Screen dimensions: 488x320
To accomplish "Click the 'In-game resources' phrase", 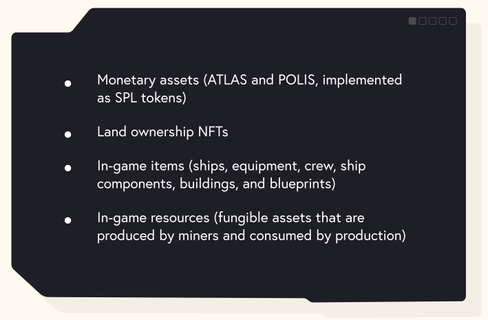I will [x=151, y=219].
